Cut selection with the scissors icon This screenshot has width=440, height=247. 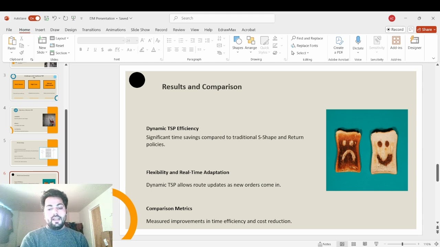click(x=21, y=38)
